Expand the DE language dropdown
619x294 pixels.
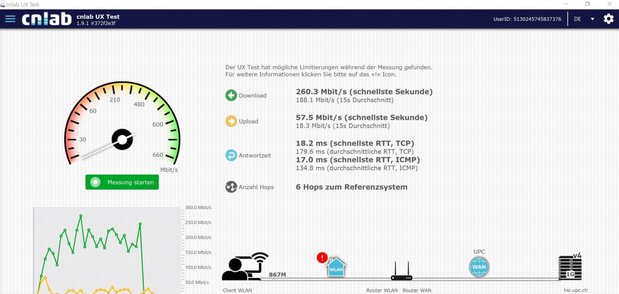(x=578, y=19)
